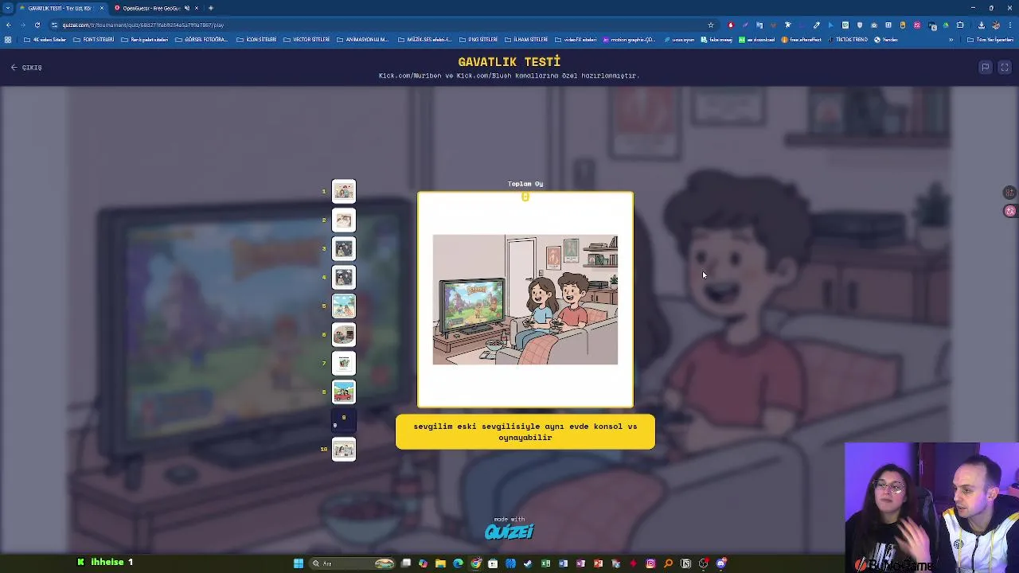Switch to the GAVATLIK TESTİ browser tab
Screen dimensions: 1019x573
pyautogui.click(x=61, y=8)
